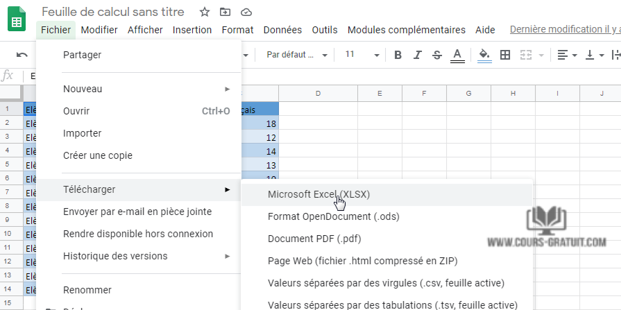
Task: Click the cloud save status icon
Action: click(246, 12)
